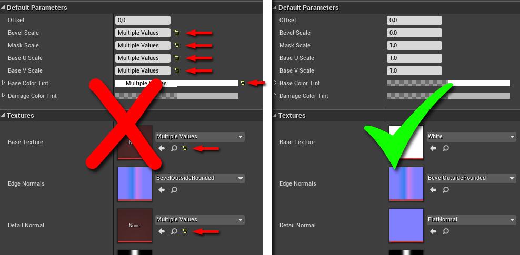Reset Bevel Scale to default in left panel
The image size is (520, 255).
(x=177, y=33)
